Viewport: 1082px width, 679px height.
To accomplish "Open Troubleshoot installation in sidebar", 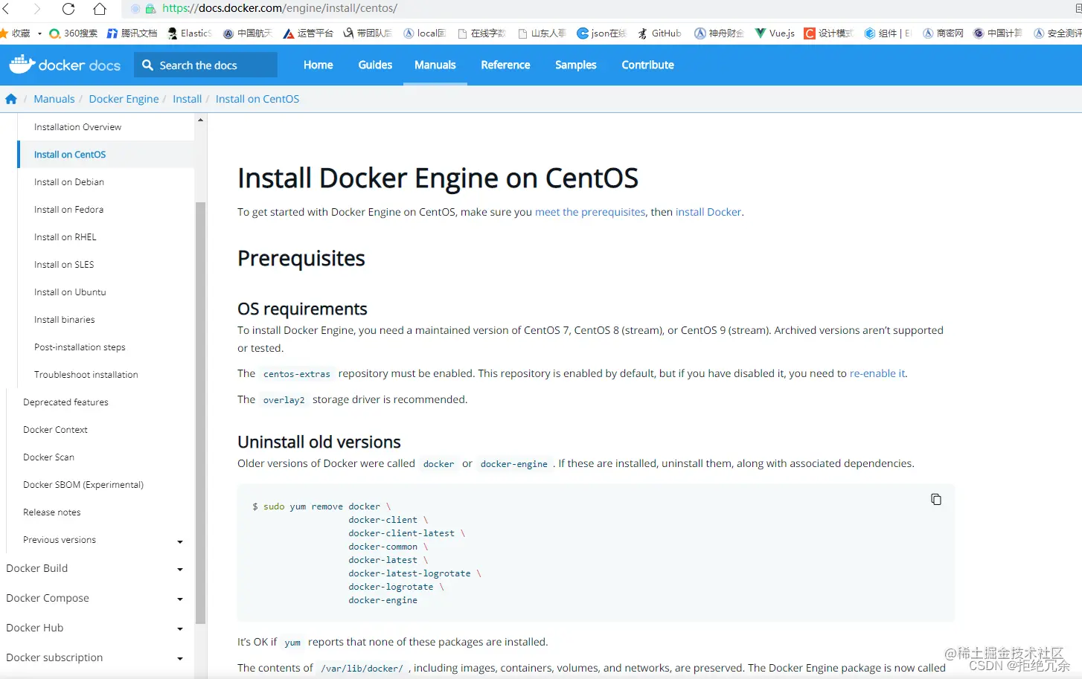I will tap(86, 375).
